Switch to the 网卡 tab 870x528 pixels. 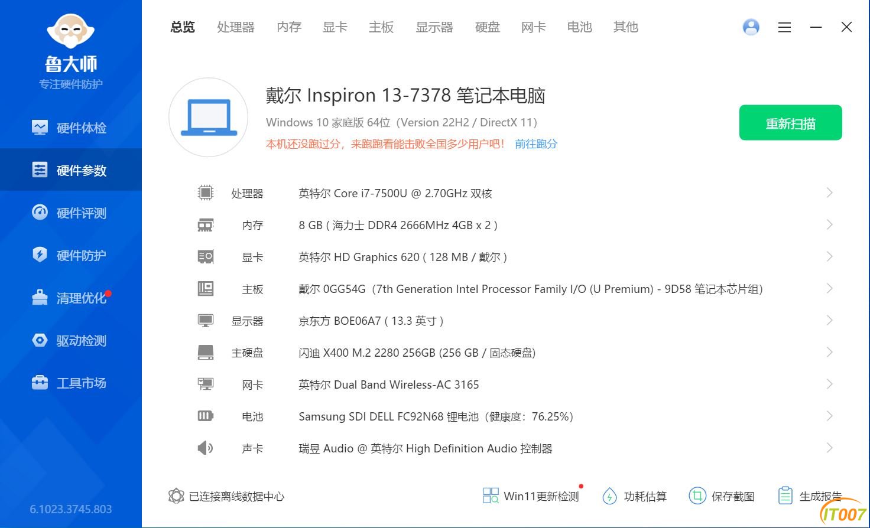[x=534, y=27]
